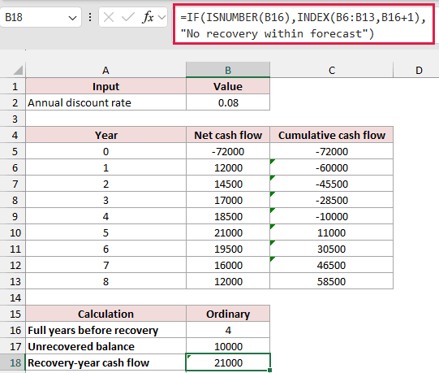Select net cash flow 14500
This screenshot has width=439, height=373.
pos(228,184)
